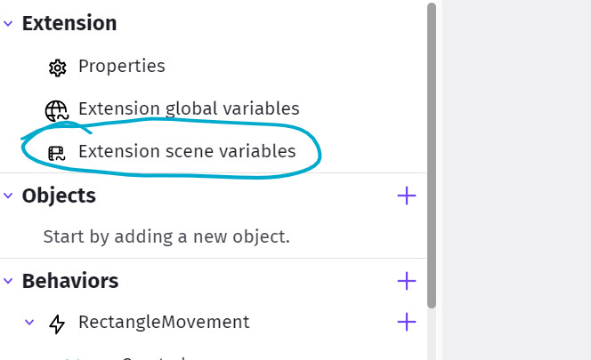Screen dimensions: 591x360
Task: Collapse the Behaviors section chevron
Action: (x=8, y=281)
